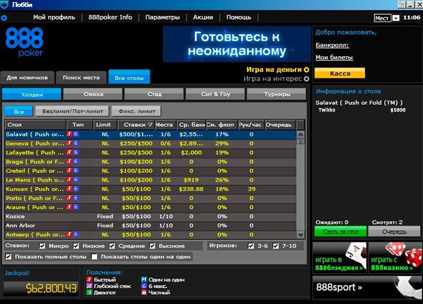
Task: Open the Мест dropdown arrow
Action: [x=396, y=18]
